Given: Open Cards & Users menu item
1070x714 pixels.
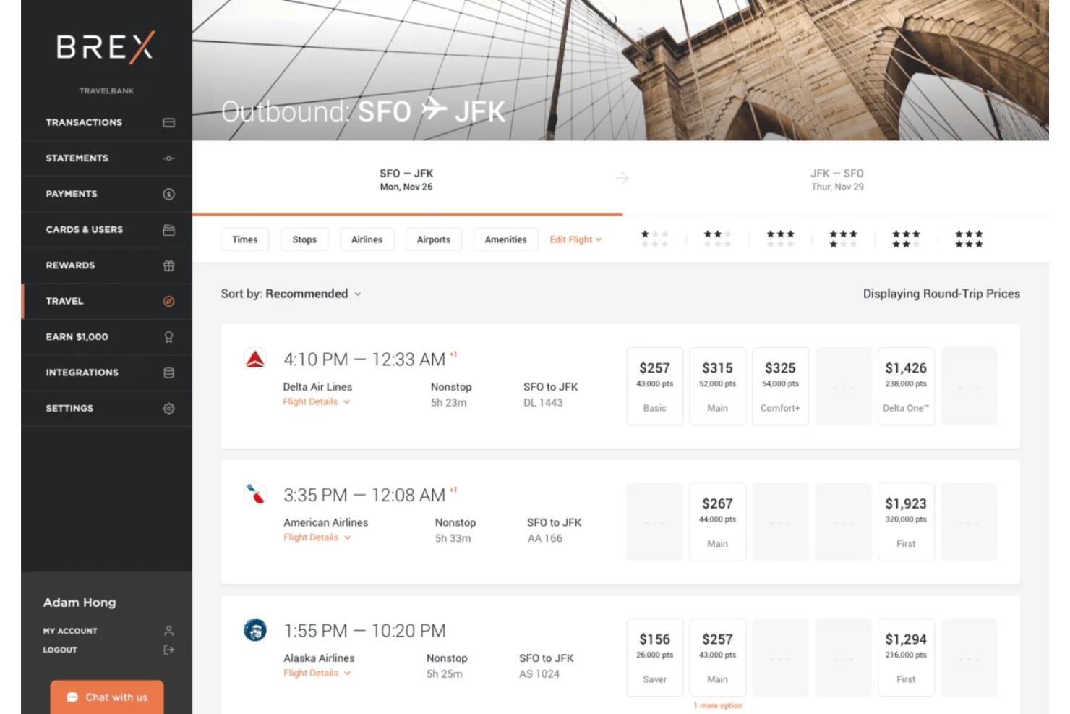Looking at the screenshot, I should 107,230.
